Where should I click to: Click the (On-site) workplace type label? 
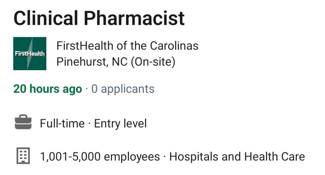[x=153, y=62]
